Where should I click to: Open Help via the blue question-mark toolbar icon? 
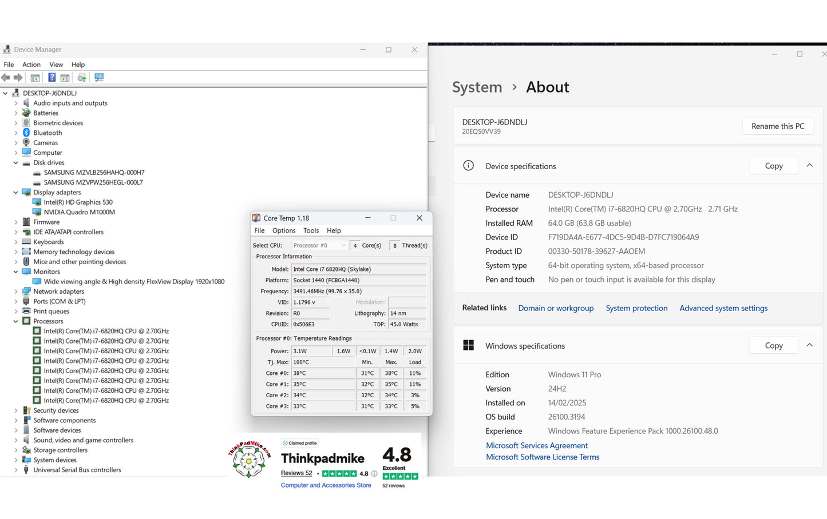click(x=52, y=77)
